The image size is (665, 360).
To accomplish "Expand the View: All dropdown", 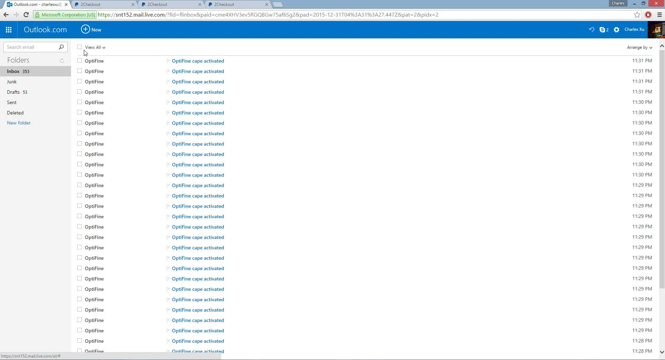I will [95, 47].
